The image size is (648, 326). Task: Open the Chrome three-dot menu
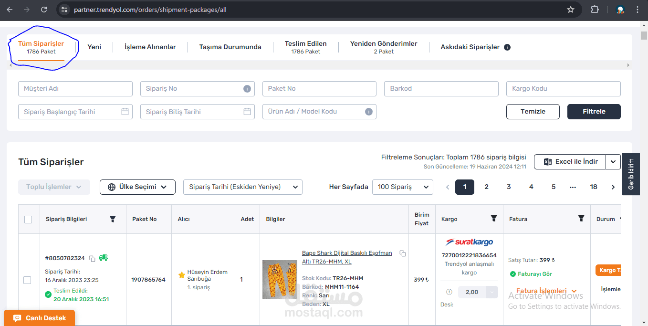click(638, 10)
